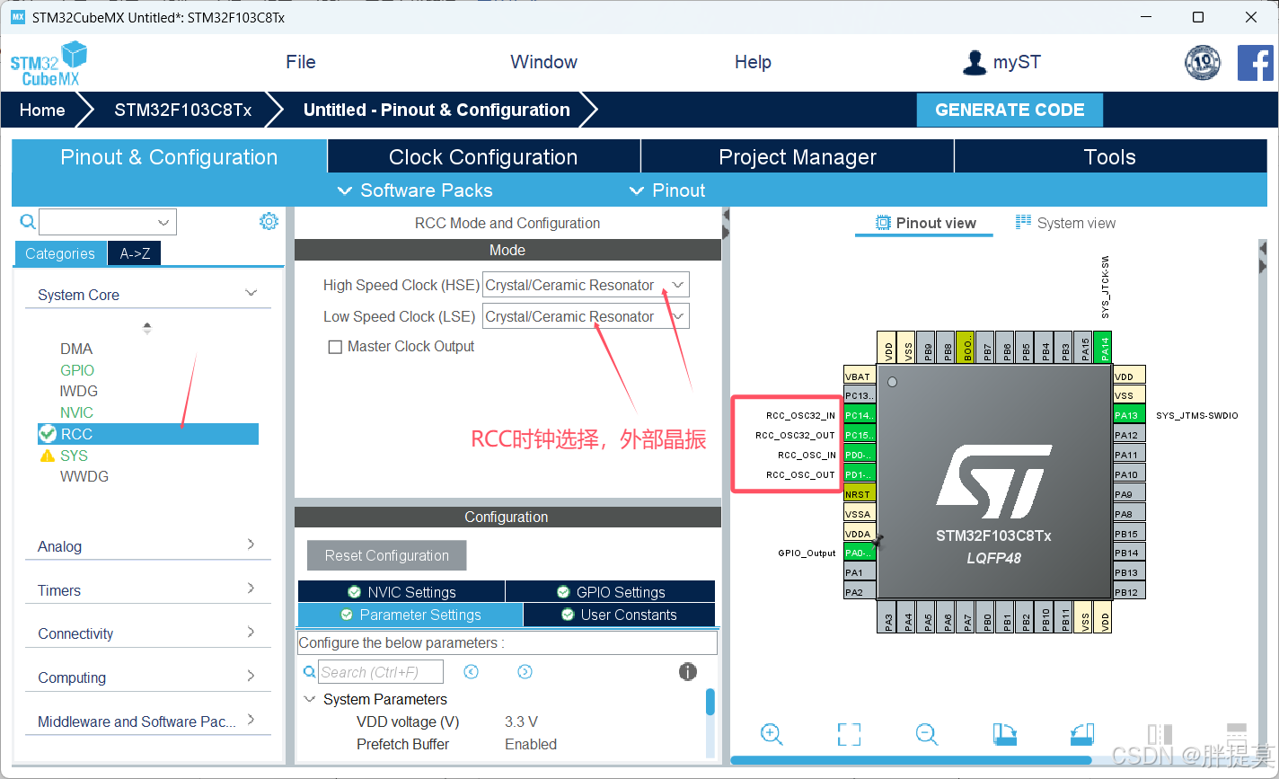
Task: Select SYS in System Core list
Action: [75, 456]
